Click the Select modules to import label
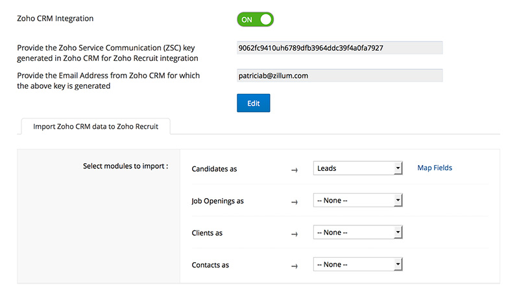Viewport: 519px width, 292px height. tap(126, 166)
